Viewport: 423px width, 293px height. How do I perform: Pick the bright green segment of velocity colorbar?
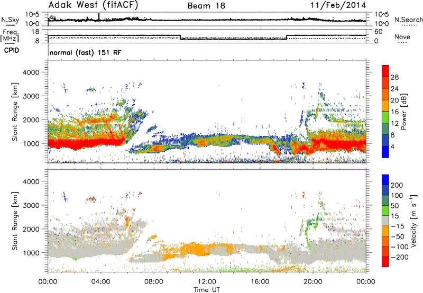(x=385, y=210)
